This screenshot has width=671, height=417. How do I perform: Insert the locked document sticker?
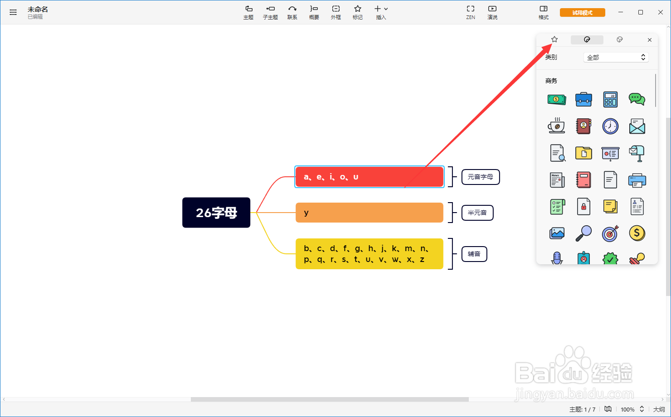click(x=583, y=207)
